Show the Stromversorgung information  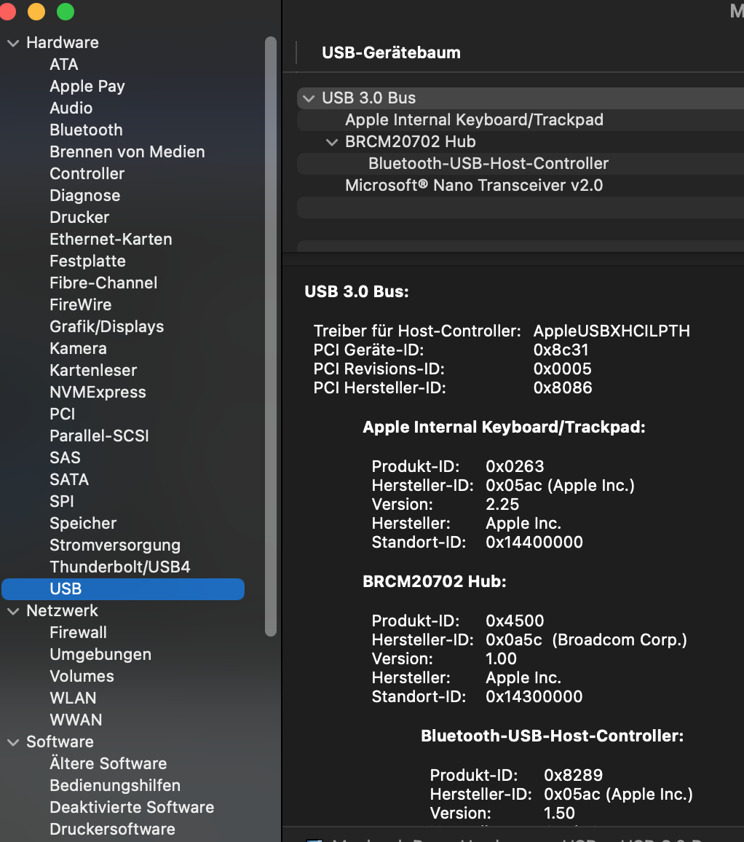pyautogui.click(x=114, y=546)
